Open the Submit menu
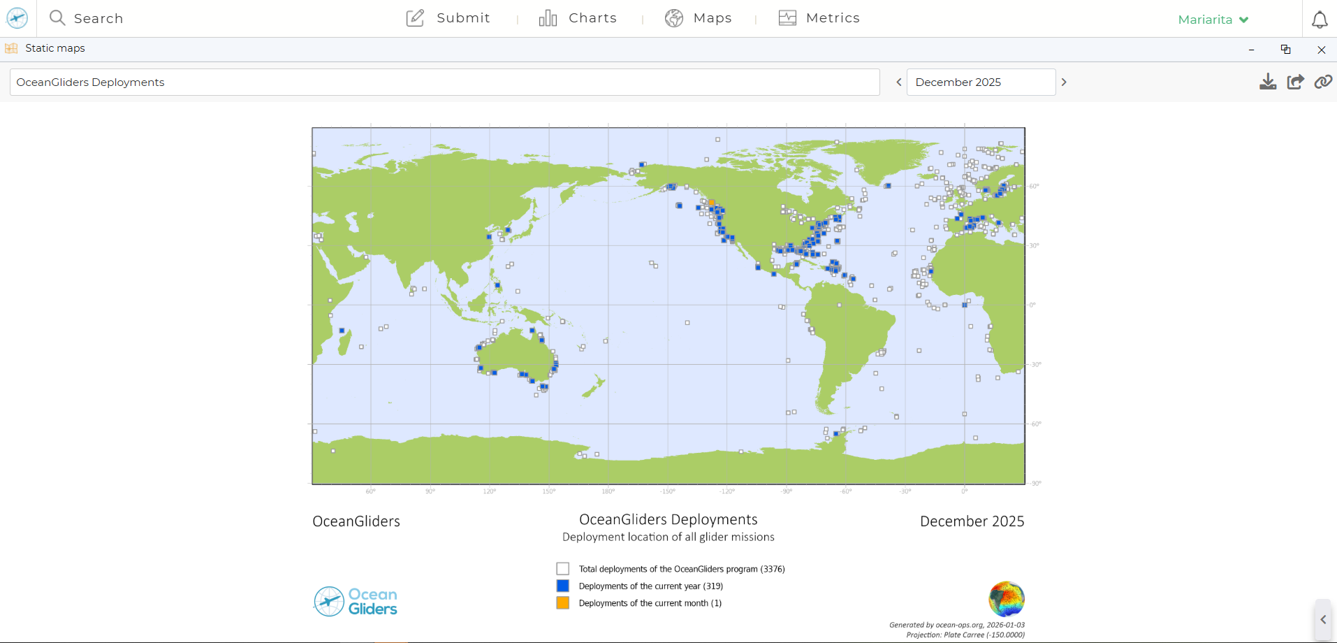Viewport: 1337px width, 643px height. [x=448, y=18]
